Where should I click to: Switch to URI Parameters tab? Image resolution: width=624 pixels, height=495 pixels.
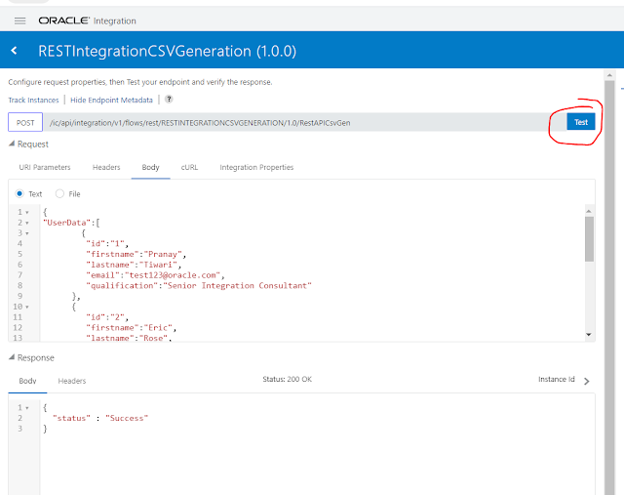tap(45, 167)
